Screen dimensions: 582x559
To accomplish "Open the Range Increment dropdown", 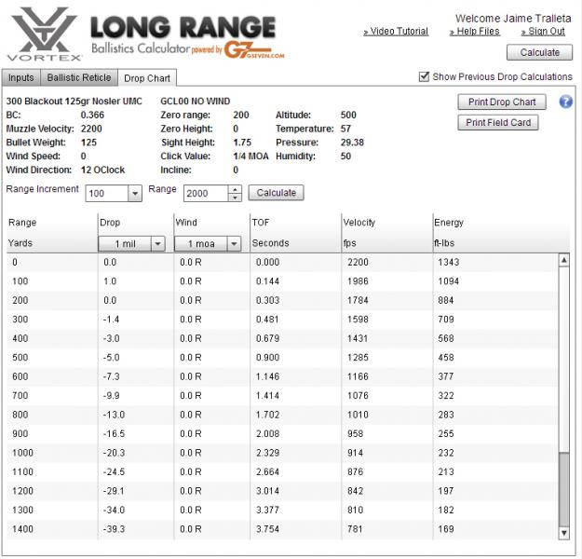I will pos(134,193).
